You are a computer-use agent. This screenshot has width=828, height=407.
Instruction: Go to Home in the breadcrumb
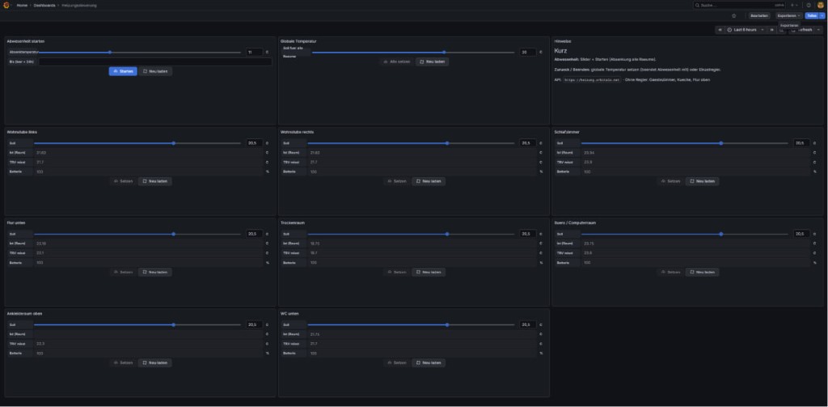[22, 5]
